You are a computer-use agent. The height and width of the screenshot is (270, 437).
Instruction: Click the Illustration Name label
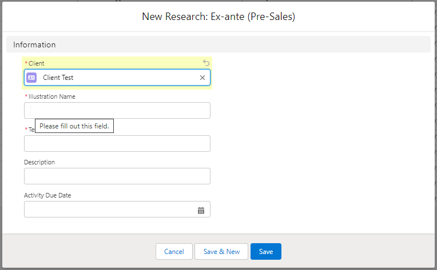[51, 96]
